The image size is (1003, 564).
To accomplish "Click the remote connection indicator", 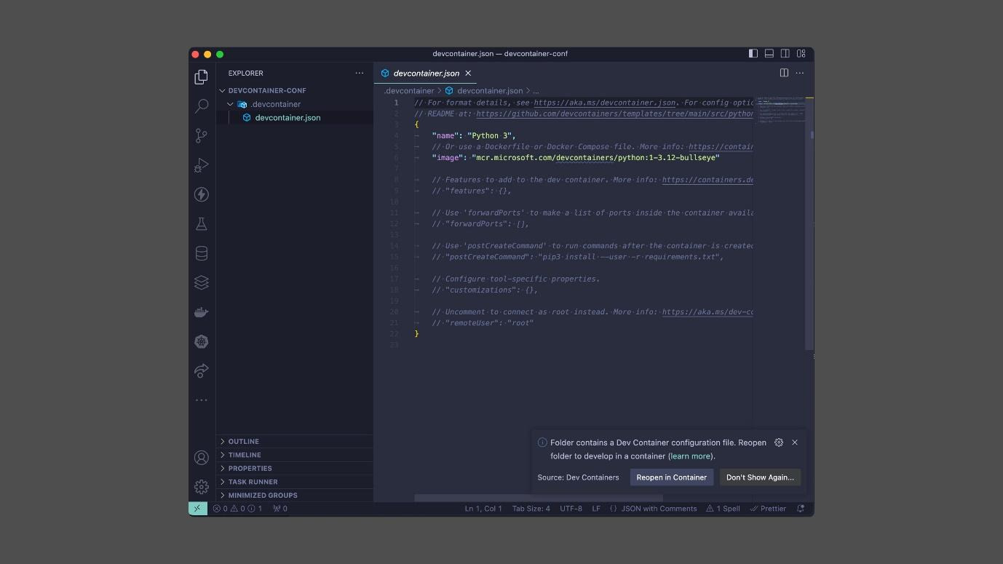I will coord(197,508).
